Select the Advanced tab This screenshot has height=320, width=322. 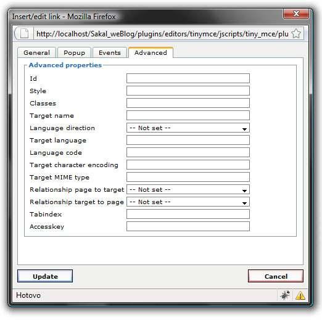pos(151,52)
